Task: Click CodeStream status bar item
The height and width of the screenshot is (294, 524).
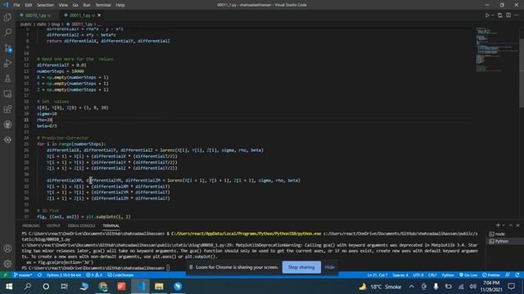Action: (x=120, y=275)
